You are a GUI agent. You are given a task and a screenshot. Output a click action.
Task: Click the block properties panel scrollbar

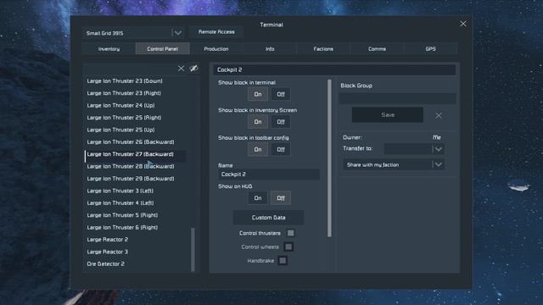click(x=329, y=158)
